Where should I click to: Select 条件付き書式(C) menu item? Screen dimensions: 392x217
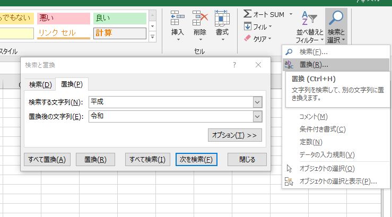[336, 129]
